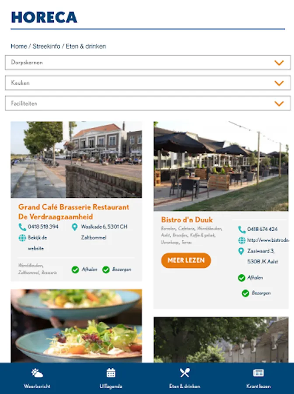Screen dimensions: 294x394
Task: Open the Bistro d'n Duuk terrace photo
Action: click(x=221, y=166)
